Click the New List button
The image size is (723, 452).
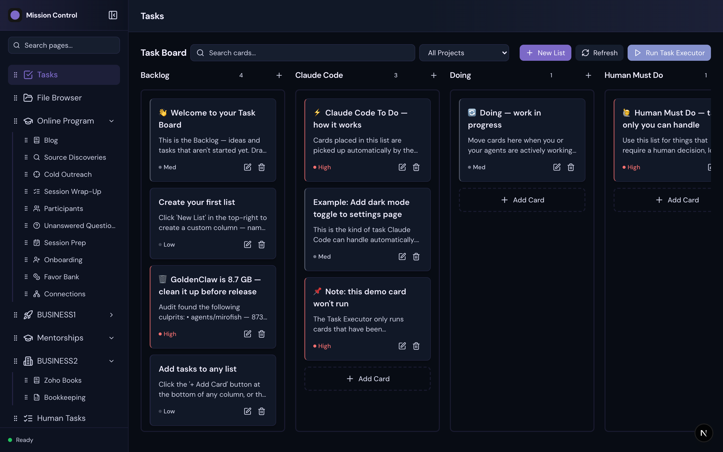coord(545,53)
